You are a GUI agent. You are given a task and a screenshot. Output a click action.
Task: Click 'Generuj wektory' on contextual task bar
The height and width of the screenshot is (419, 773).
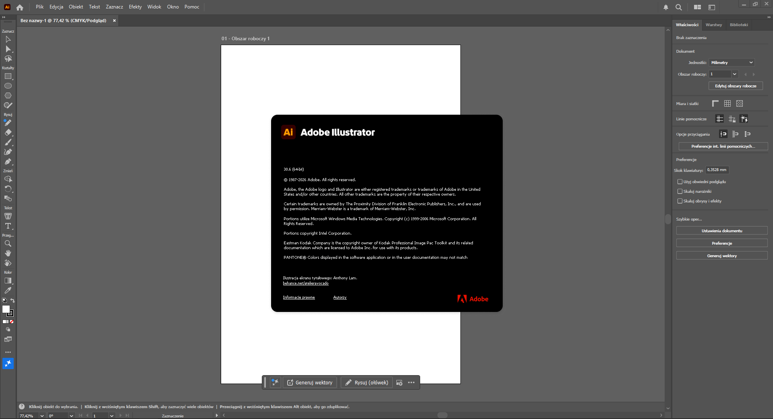click(310, 382)
